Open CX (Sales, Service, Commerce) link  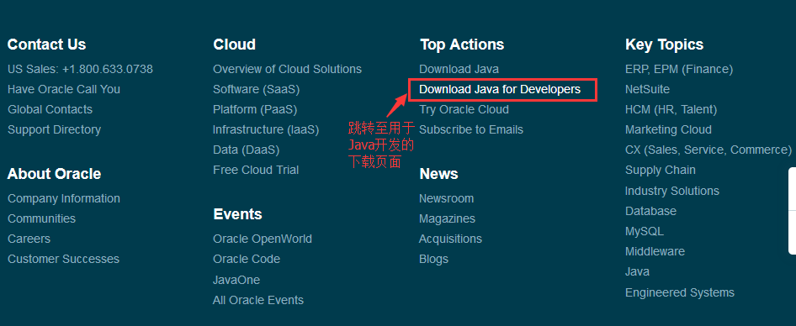708,150
